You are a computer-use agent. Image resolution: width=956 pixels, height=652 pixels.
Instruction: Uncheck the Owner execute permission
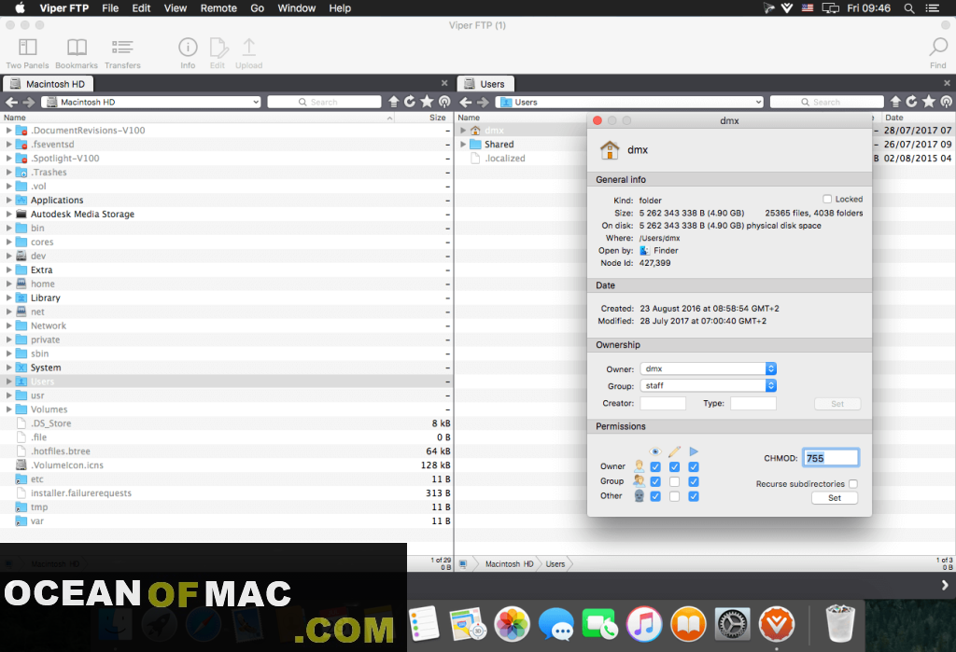pos(694,466)
